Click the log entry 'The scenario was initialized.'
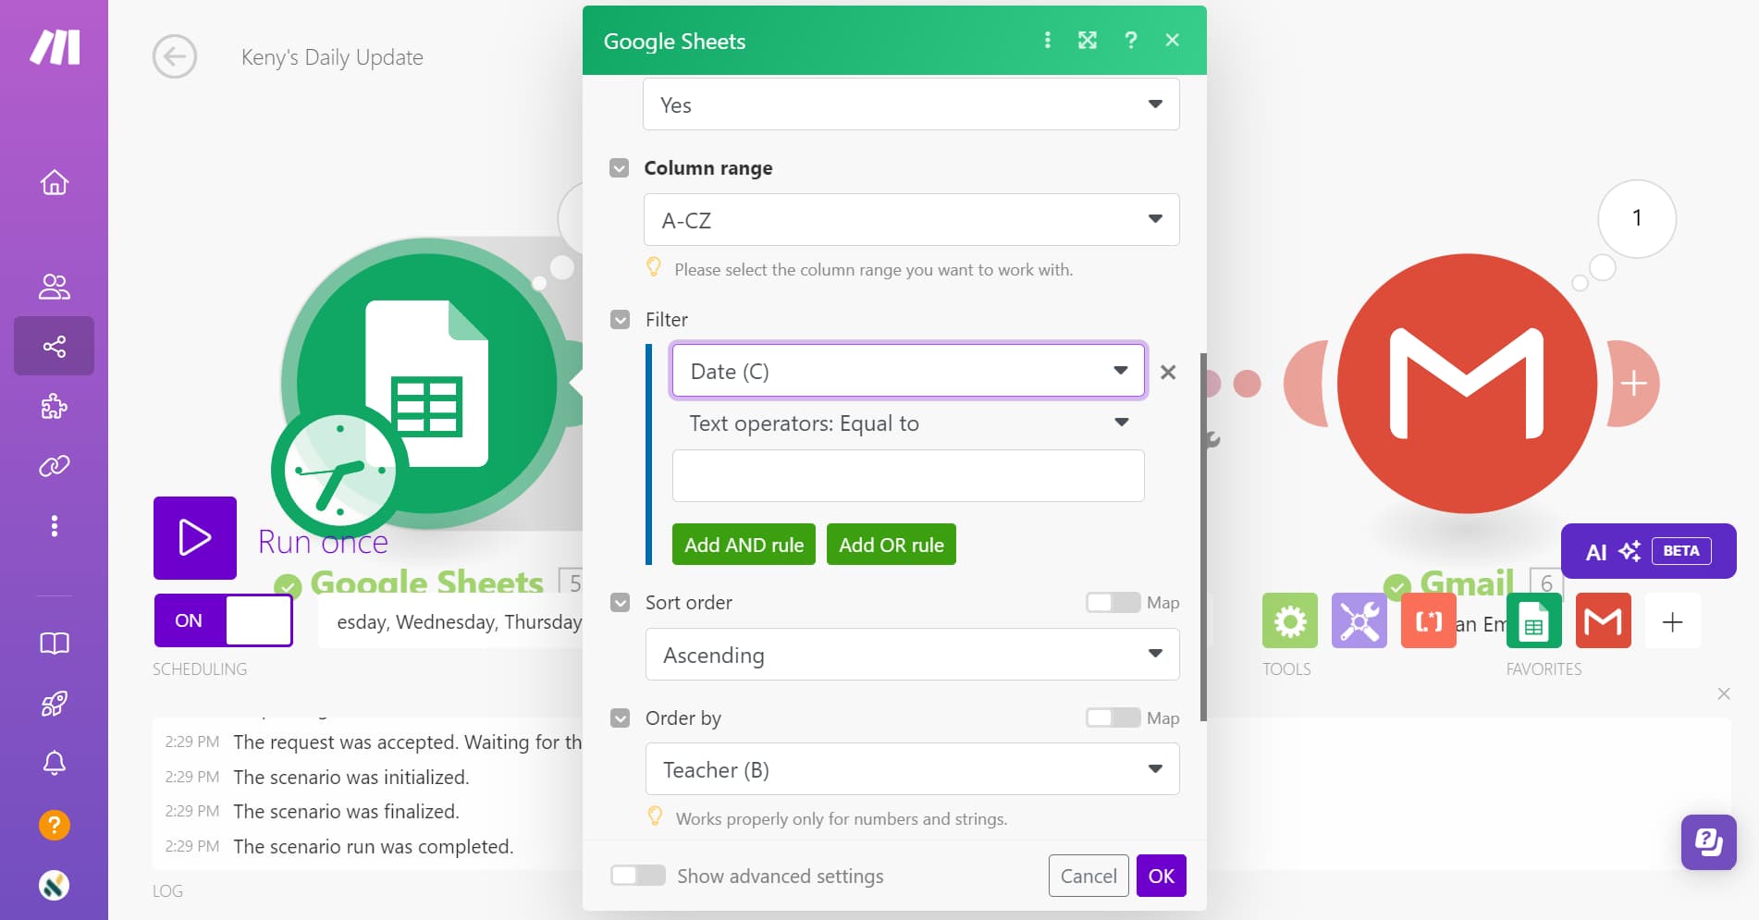This screenshot has width=1759, height=920. click(351, 778)
